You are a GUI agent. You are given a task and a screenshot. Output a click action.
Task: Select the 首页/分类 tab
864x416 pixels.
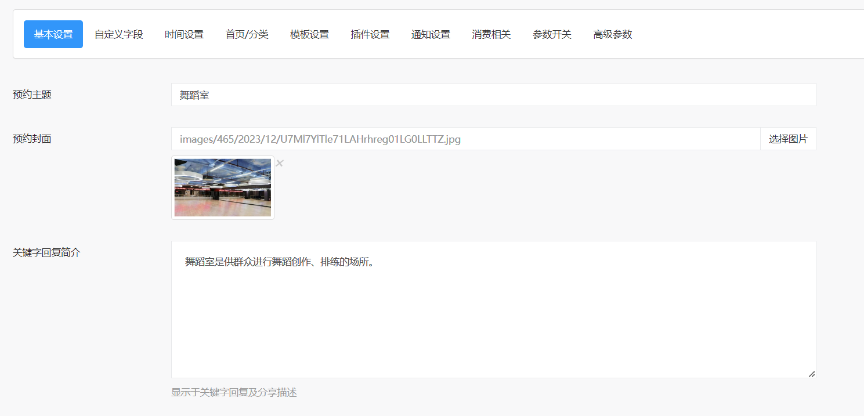point(247,34)
